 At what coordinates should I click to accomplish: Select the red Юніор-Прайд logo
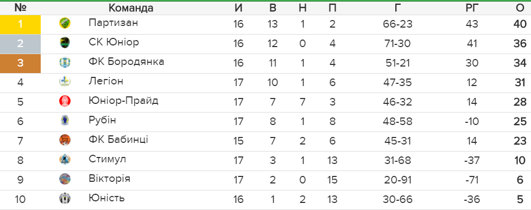coord(65,101)
